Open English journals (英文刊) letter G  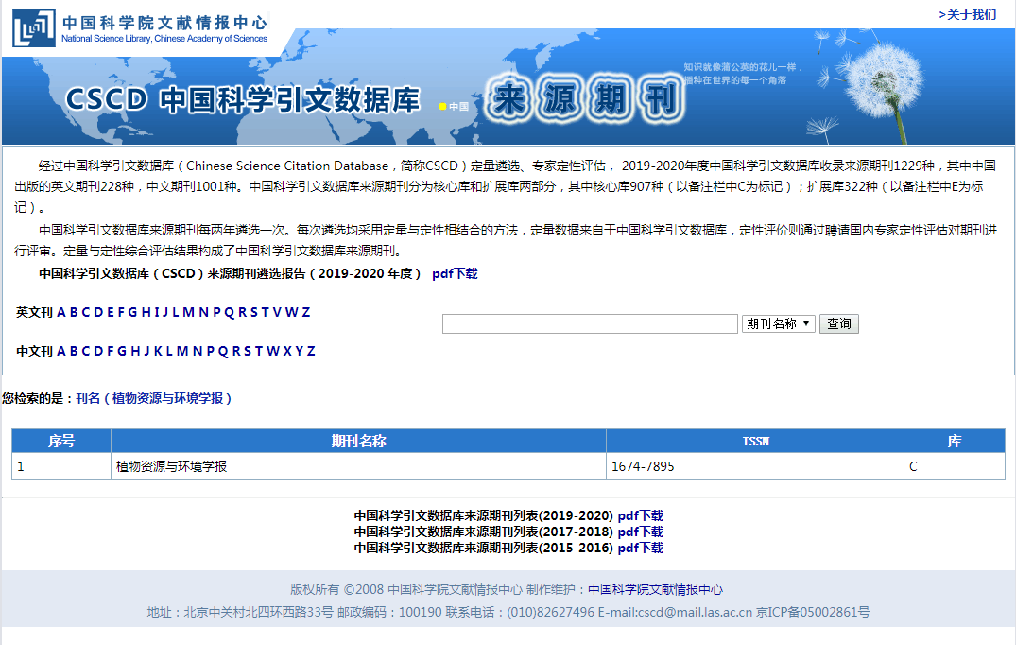(132, 312)
